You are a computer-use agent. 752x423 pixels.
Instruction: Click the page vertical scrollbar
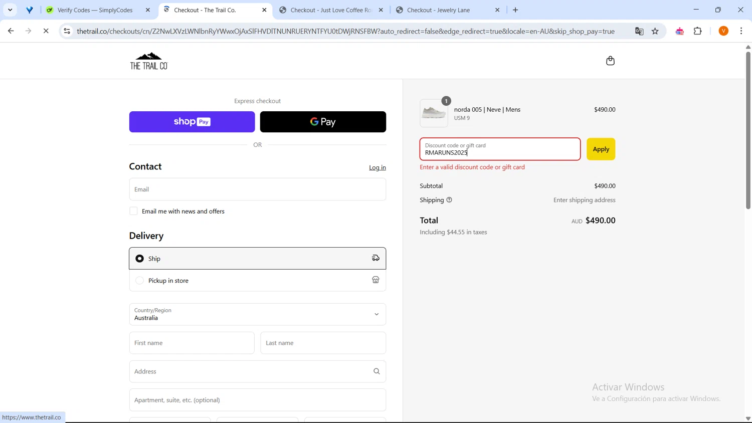click(748, 130)
